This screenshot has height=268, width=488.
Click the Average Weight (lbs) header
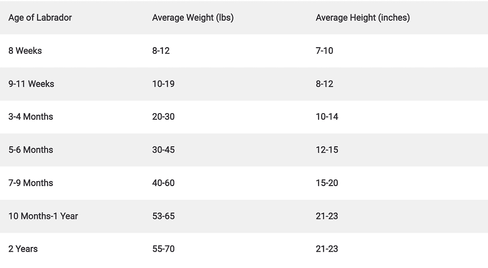[x=192, y=18]
